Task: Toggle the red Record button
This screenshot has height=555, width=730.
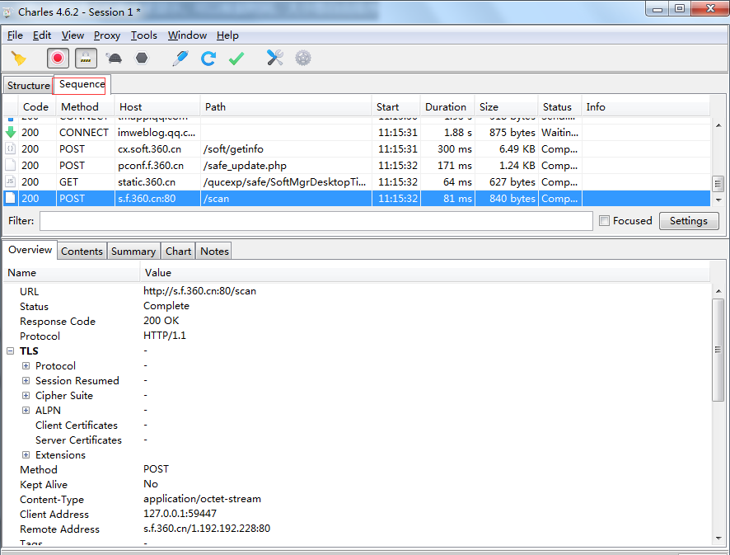Action: [x=58, y=59]
